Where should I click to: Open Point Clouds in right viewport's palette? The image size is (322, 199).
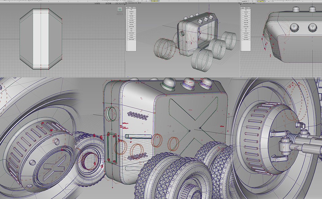246,39
